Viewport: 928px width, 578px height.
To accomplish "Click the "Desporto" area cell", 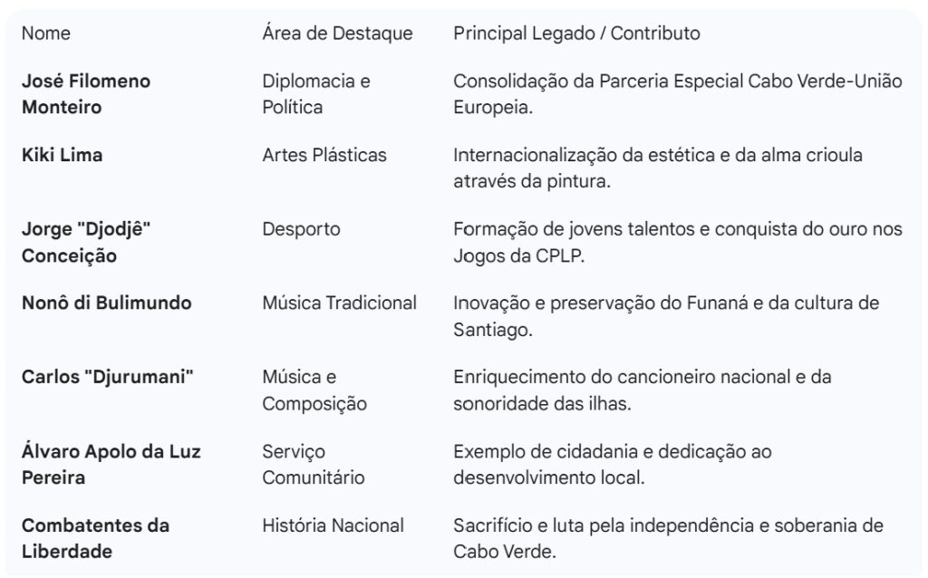I will [x=302, y=229].
